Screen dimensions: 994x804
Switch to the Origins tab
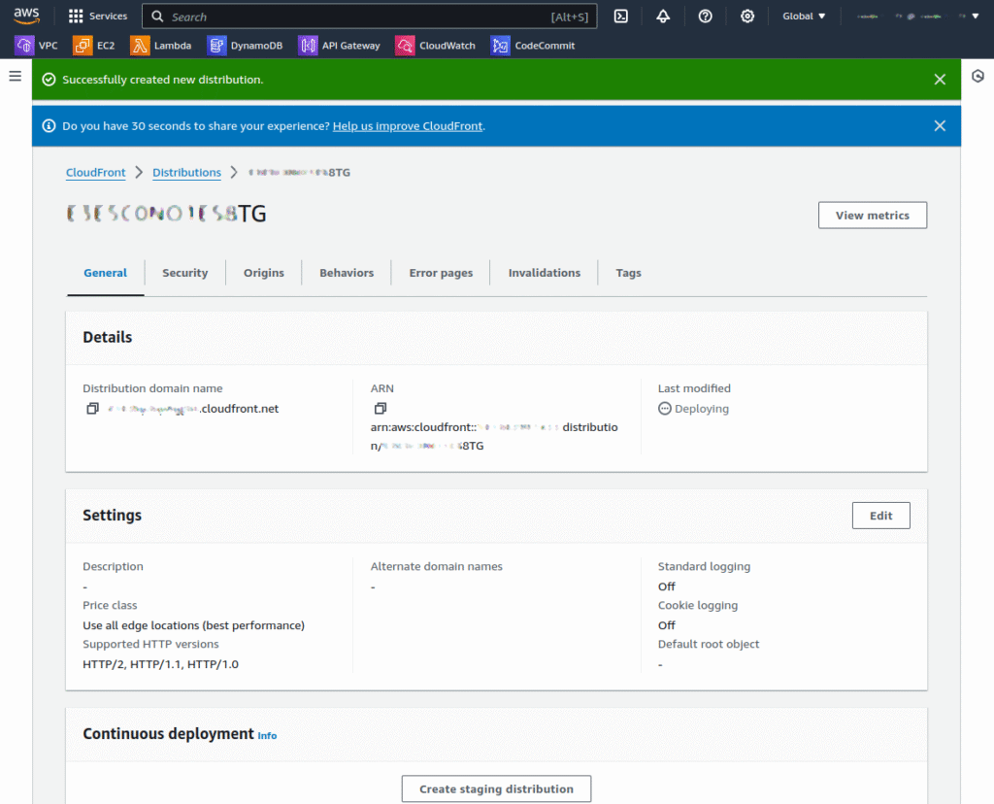[264, 273]
